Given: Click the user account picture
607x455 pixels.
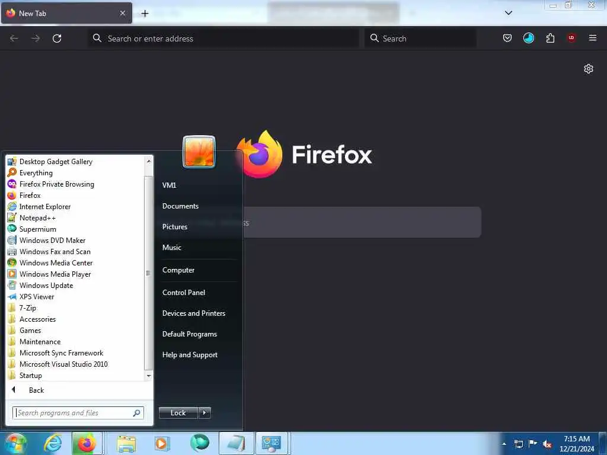Looking at the screenshot, I should pyautogui.click(x=199, y=152).
